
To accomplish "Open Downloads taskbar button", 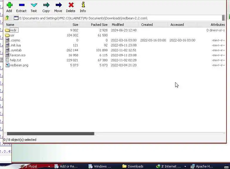I will [133, 166].
